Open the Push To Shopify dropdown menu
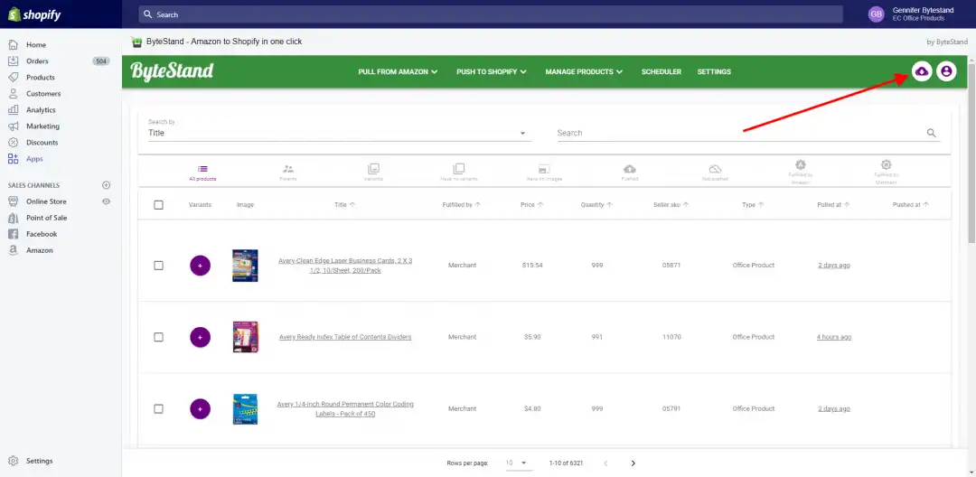The image size is (976, 477). pos(492,71)
